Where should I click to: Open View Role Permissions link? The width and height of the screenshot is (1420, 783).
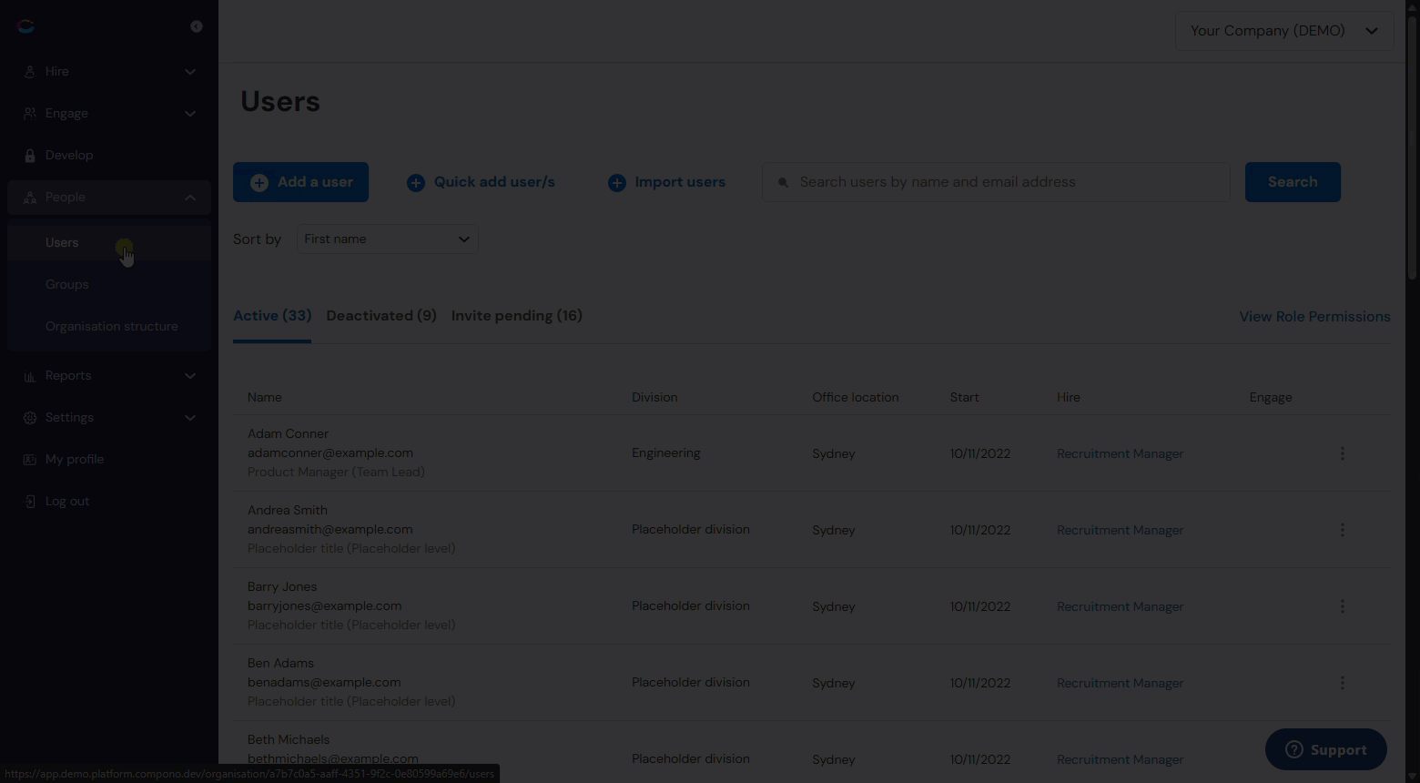coord(1314,317)
